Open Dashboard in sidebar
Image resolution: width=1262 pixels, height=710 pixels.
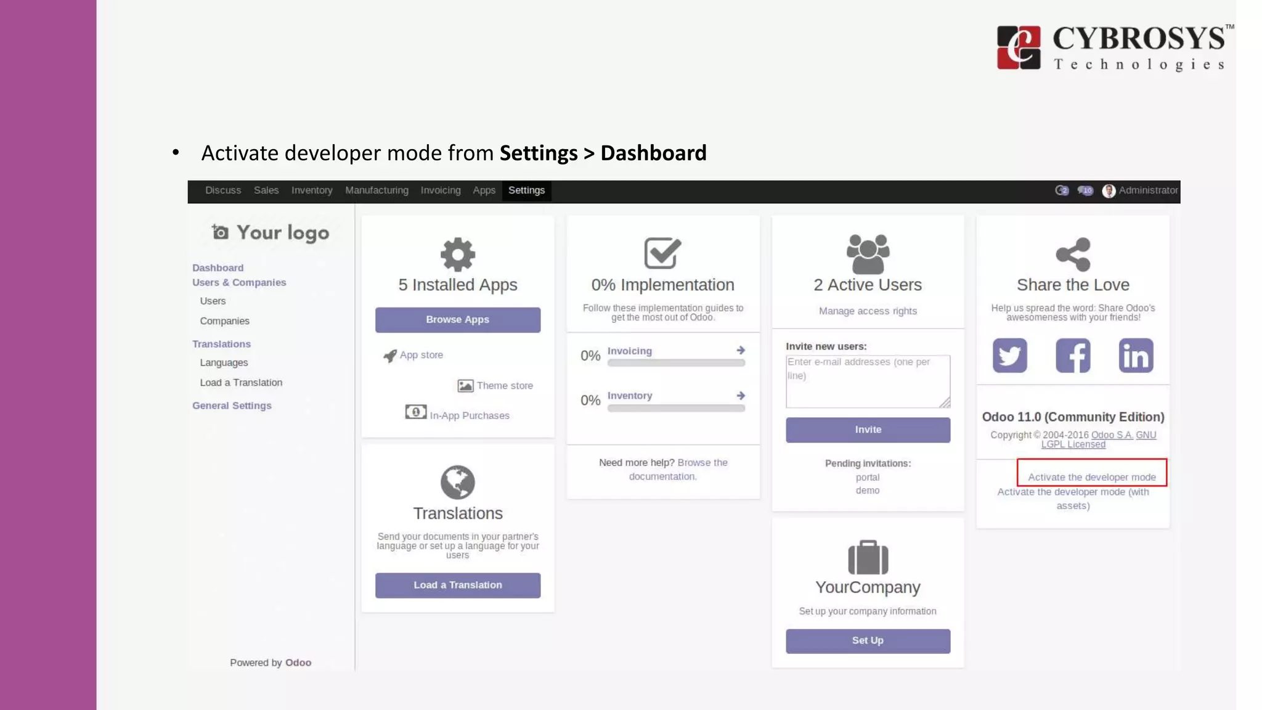218,268
